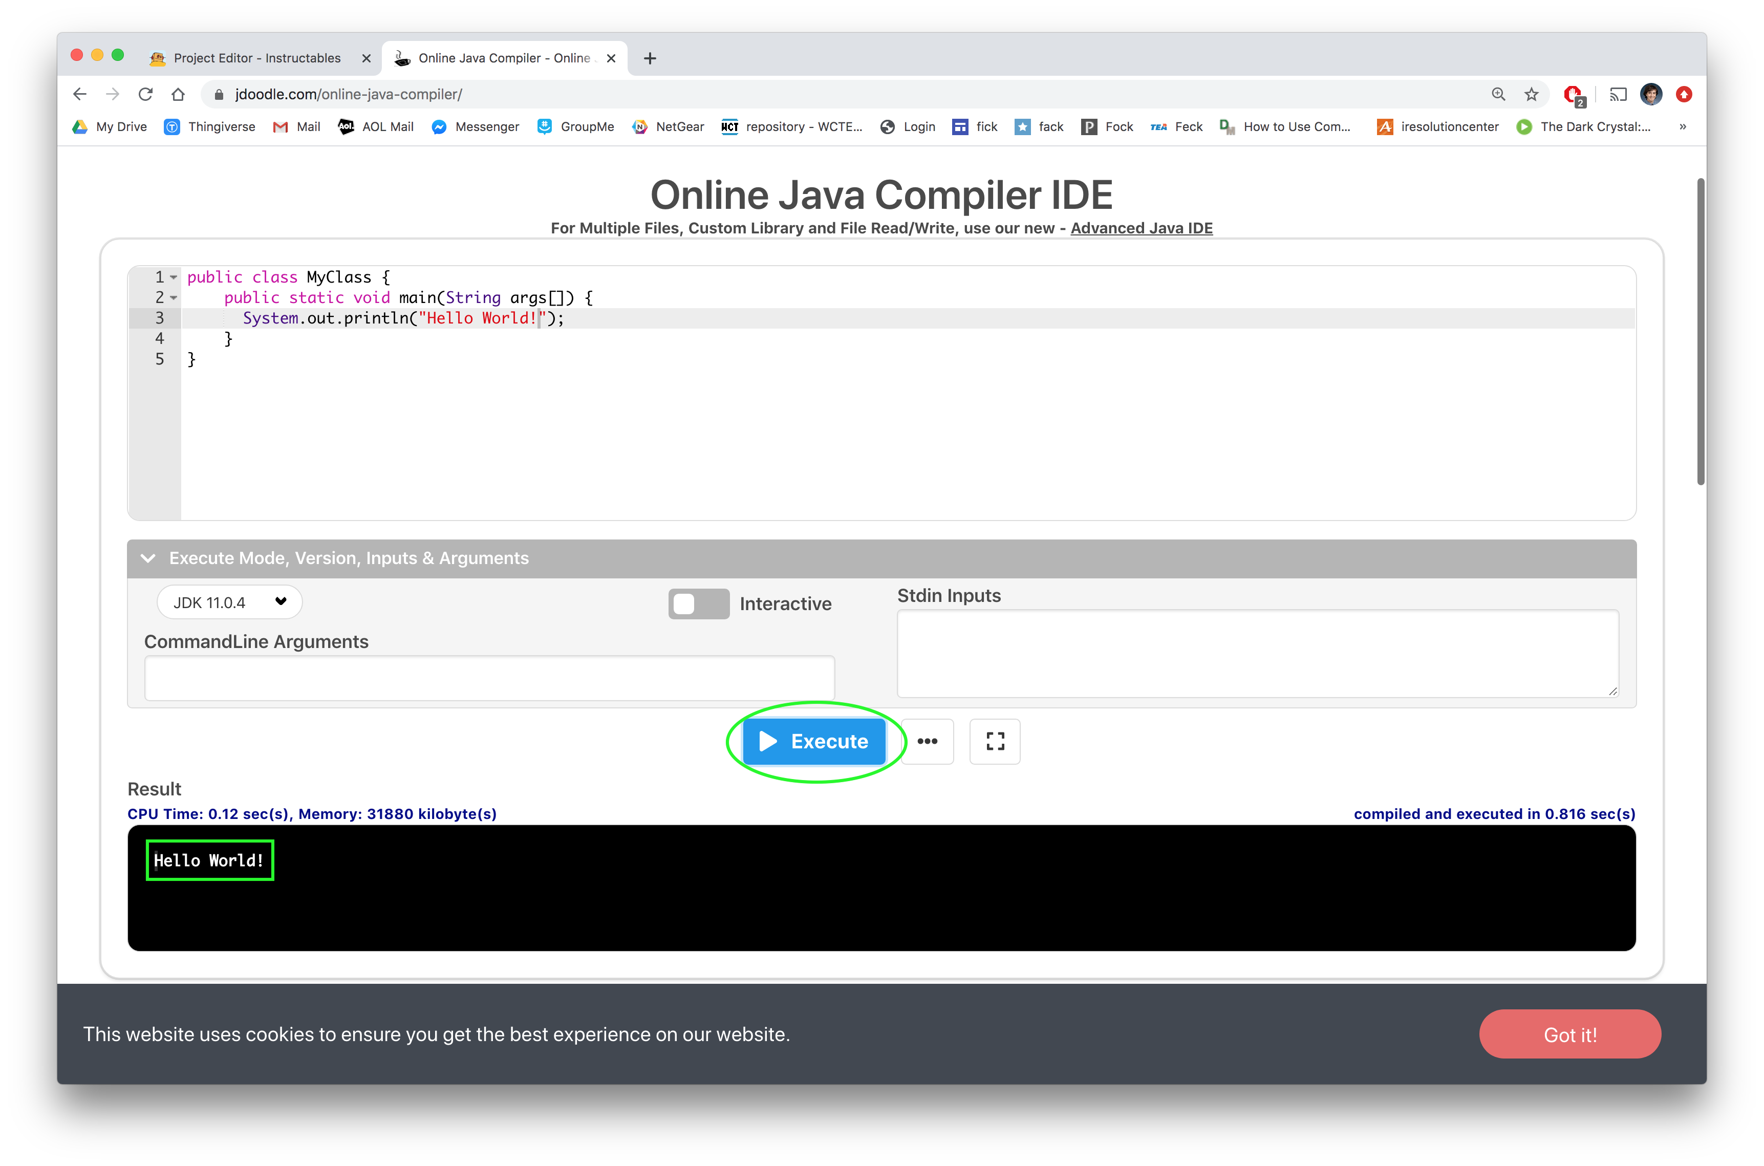Click the more options ellipsis icon
This screenshot has height=1166, width=1764.
[928, 741]
